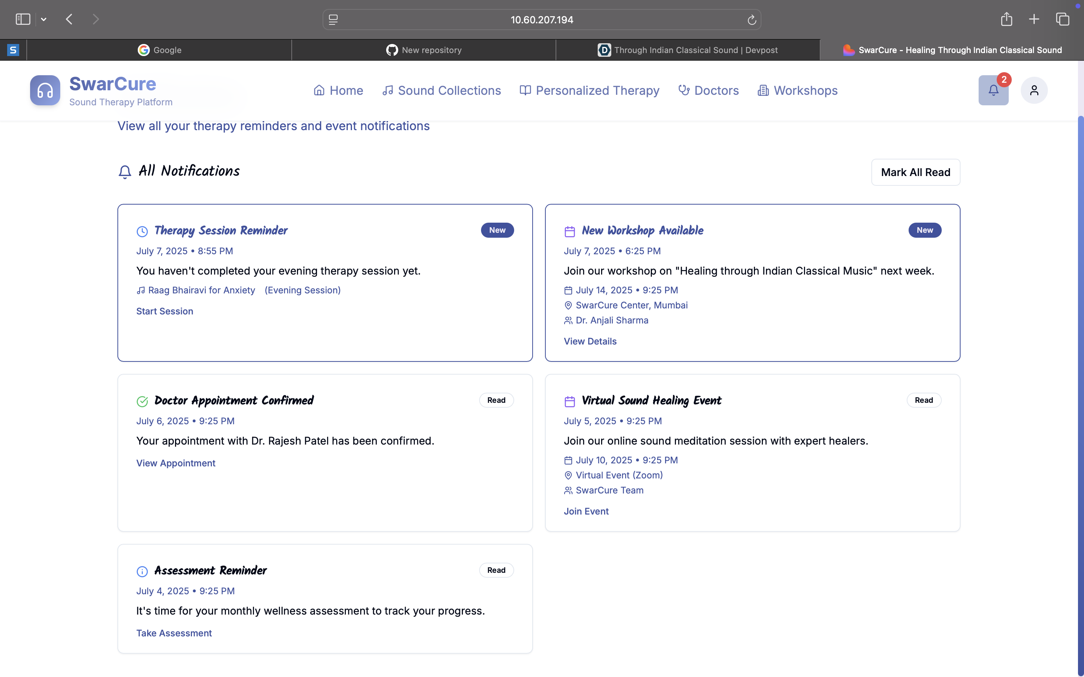
Task: Switch to the New repository tab
Action: pyautogui.click(x=423, y=50)
